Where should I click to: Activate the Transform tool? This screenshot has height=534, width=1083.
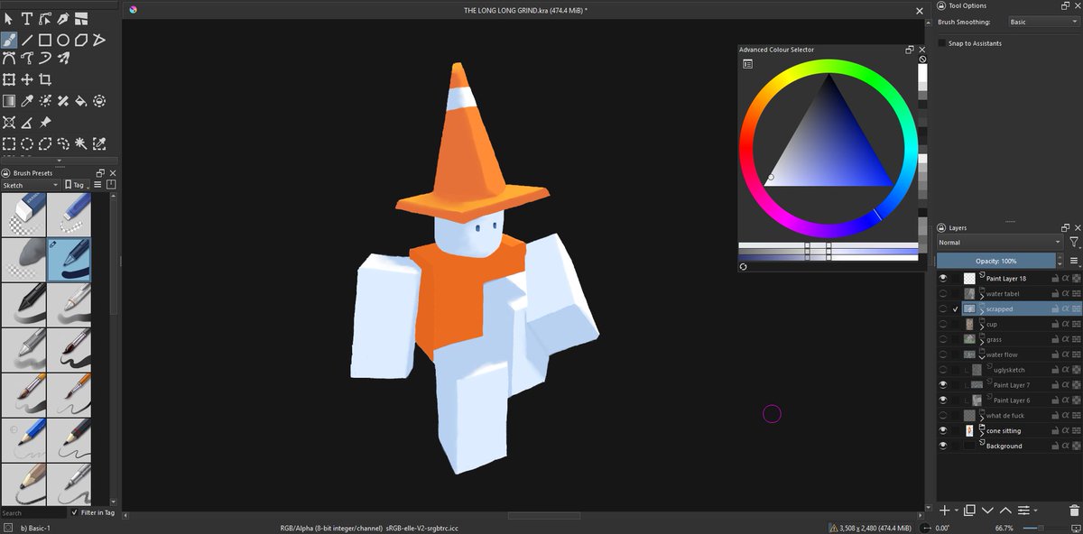coord(9,79)
